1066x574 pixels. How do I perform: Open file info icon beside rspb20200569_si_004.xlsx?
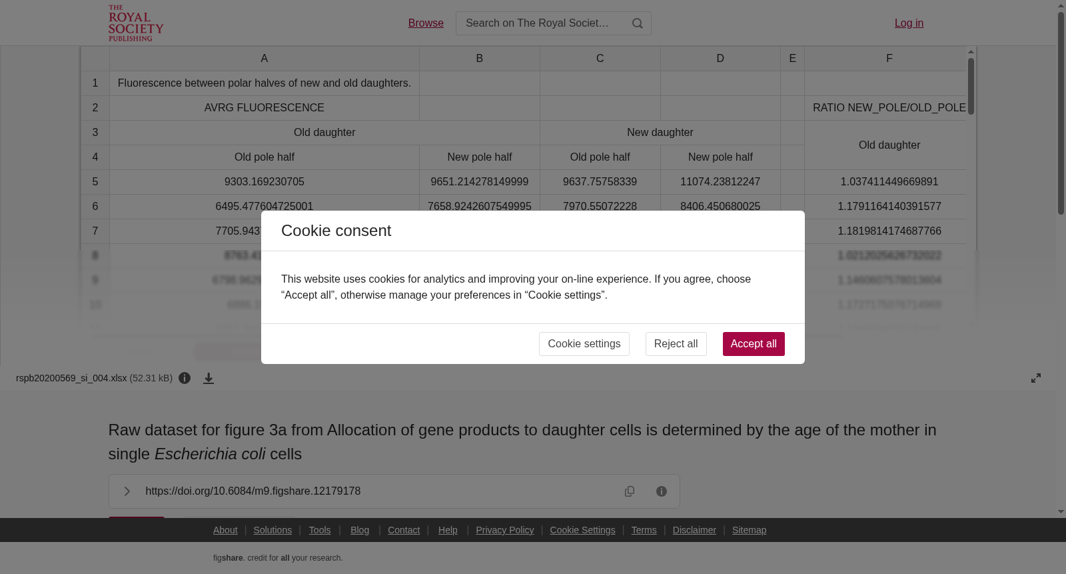[x=185, y=378]
